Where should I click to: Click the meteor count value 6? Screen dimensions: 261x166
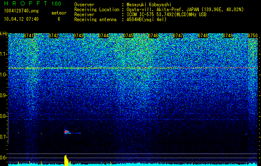[x=59, y=19]
